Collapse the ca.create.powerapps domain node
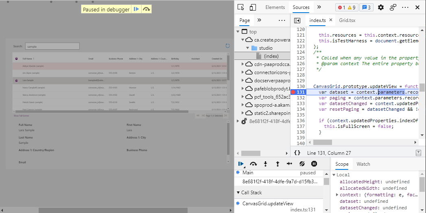The height and width of the screenshot is (213, 426). tap(243, 40)
